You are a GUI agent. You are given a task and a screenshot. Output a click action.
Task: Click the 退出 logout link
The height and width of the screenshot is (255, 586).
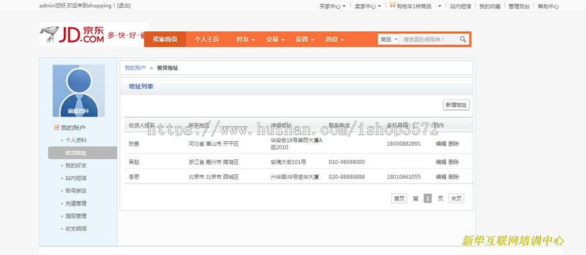coord(124,6)
